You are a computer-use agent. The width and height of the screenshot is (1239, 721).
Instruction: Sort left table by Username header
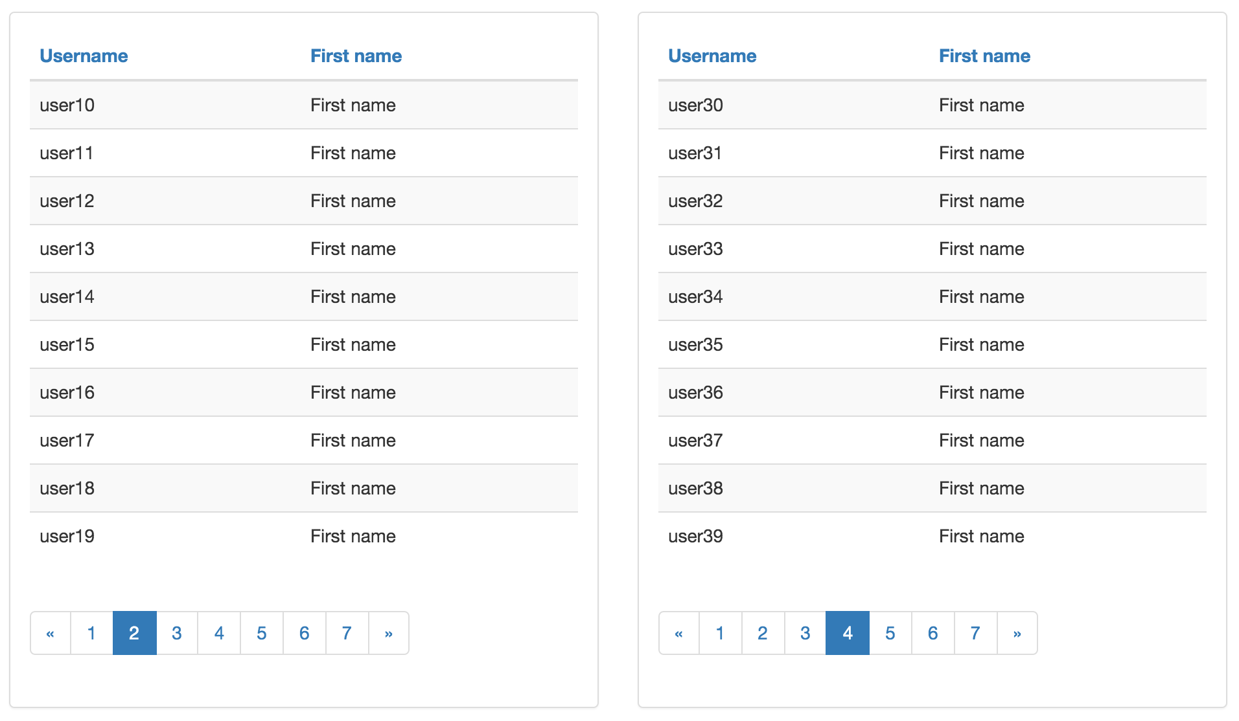pyautogui.click(x=84, y=56)
